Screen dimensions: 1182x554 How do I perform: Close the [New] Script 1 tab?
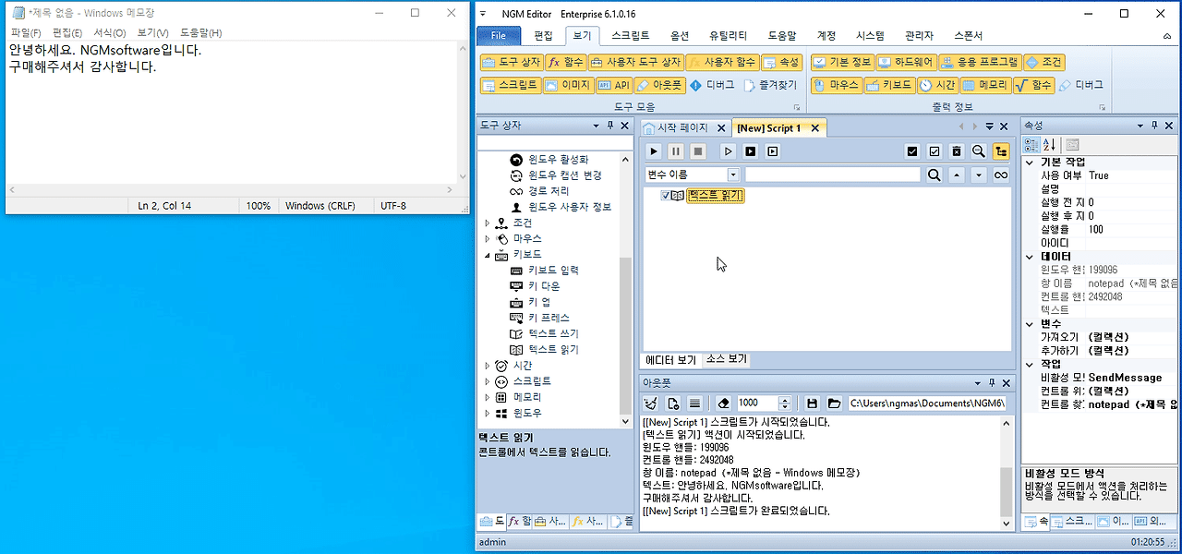click(x=814, y=128)
